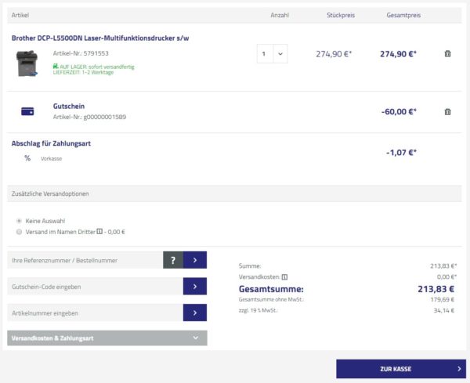Open the Anzahl quantity dropdown
Image resolution: width=470 pixels, height=383 pixels.
tap(272, 54)
